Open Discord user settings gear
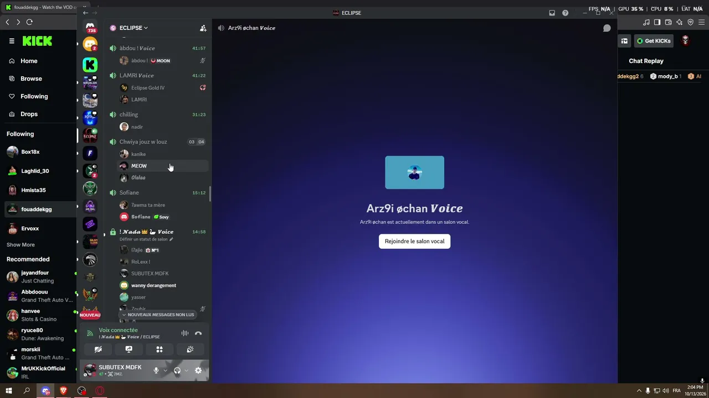709x398 pixels. pos(198,370)
